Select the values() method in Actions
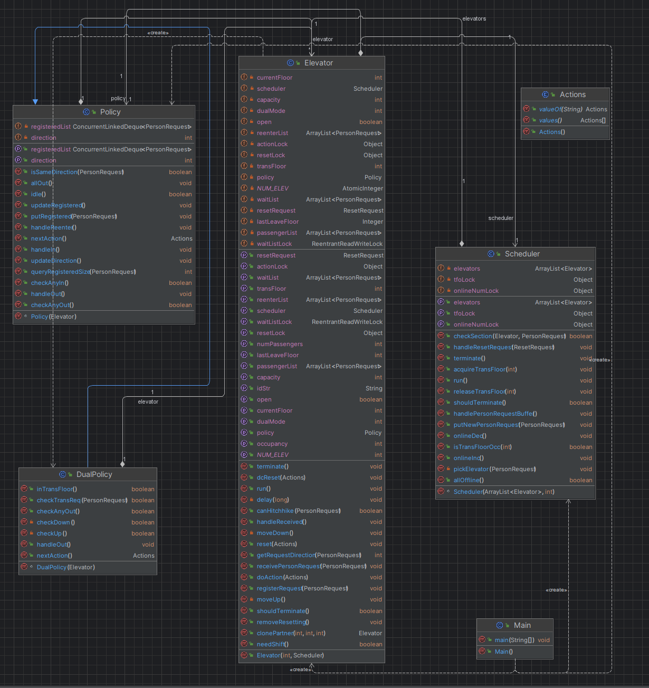 565,120
